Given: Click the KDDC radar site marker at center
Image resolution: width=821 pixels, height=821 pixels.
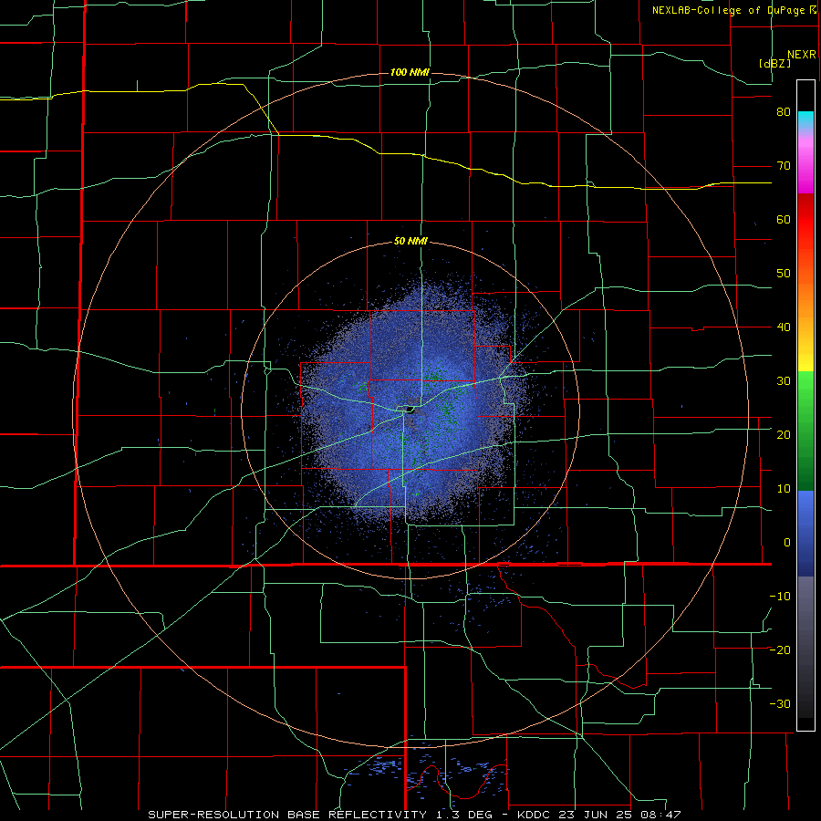Looking at the screenshot, I should click(410, 410).
